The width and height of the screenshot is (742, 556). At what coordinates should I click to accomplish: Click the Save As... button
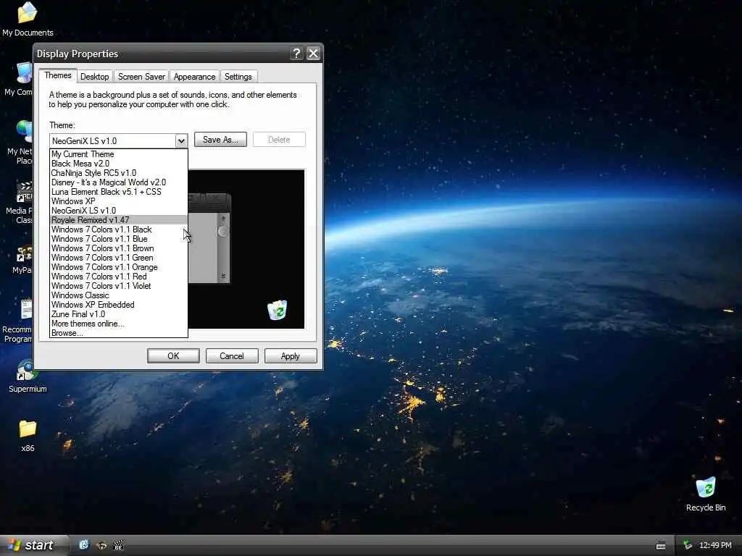(x=220, y=140)
